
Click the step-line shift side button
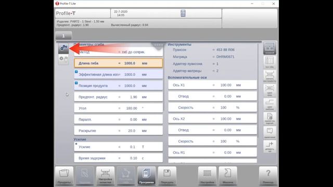pyautogui.click(x=270, y=104)
